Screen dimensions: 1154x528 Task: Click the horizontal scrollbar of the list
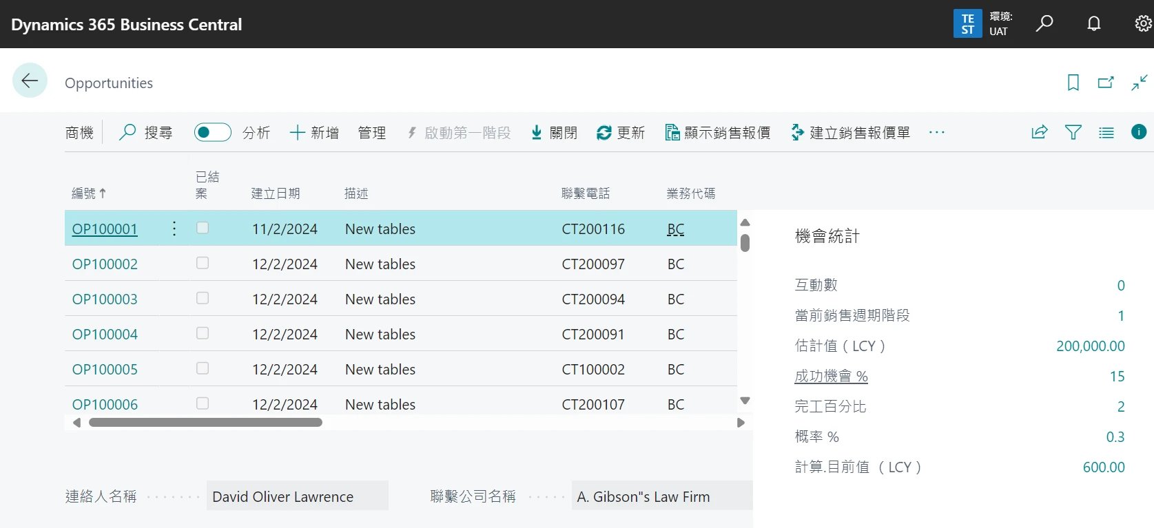205,423
